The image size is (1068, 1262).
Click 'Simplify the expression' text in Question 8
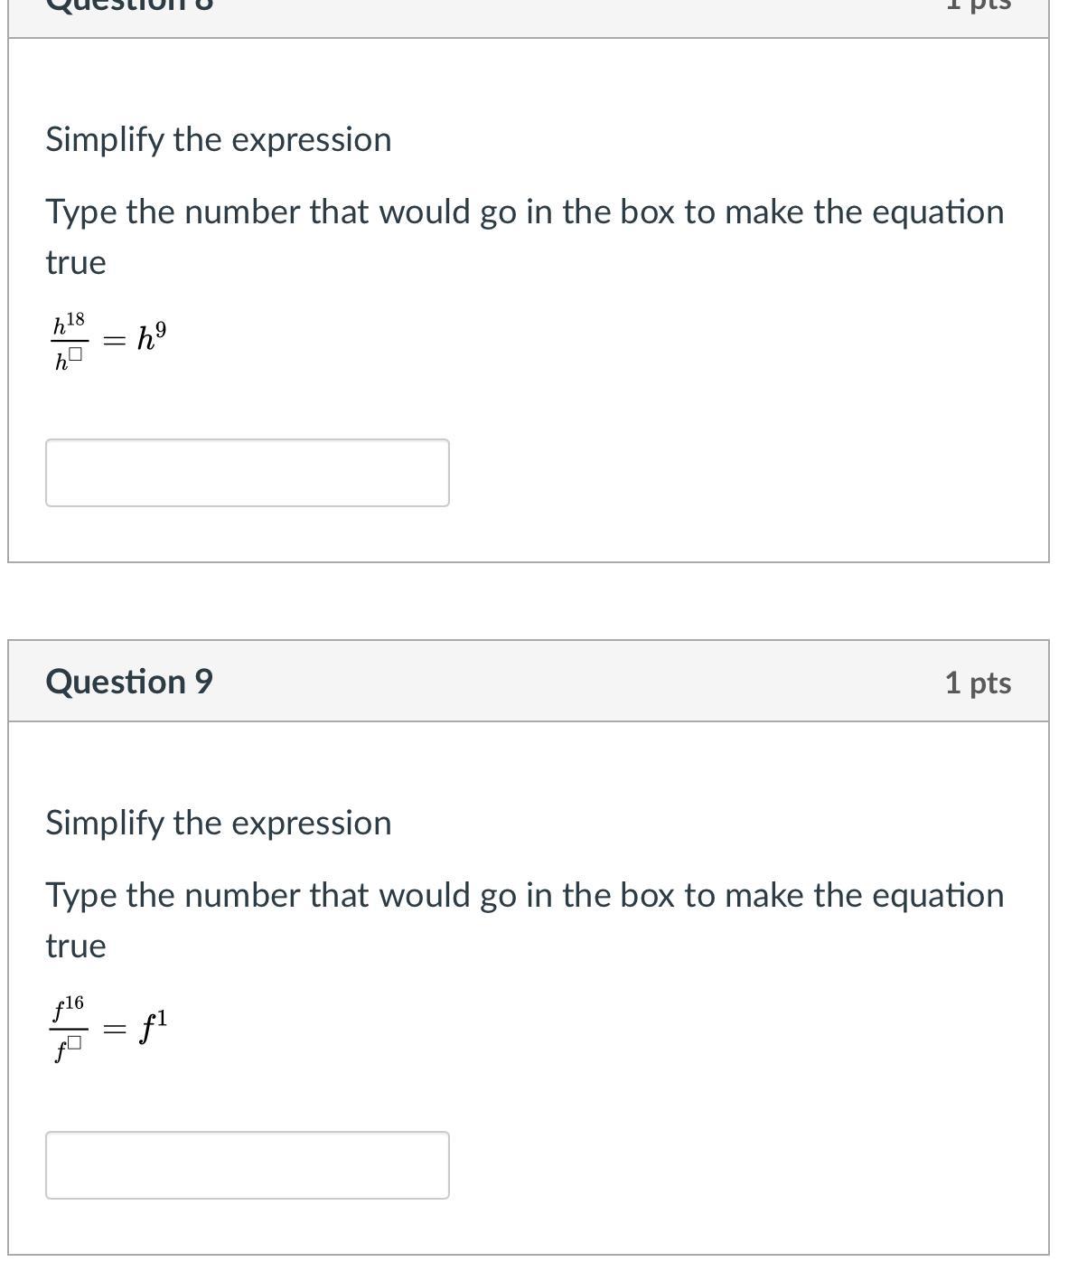click(x=219, y=139)
